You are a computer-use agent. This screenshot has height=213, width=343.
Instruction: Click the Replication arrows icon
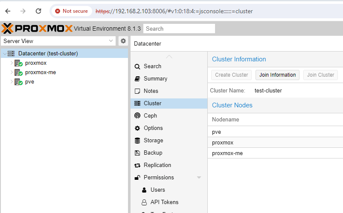click(137, 165)
